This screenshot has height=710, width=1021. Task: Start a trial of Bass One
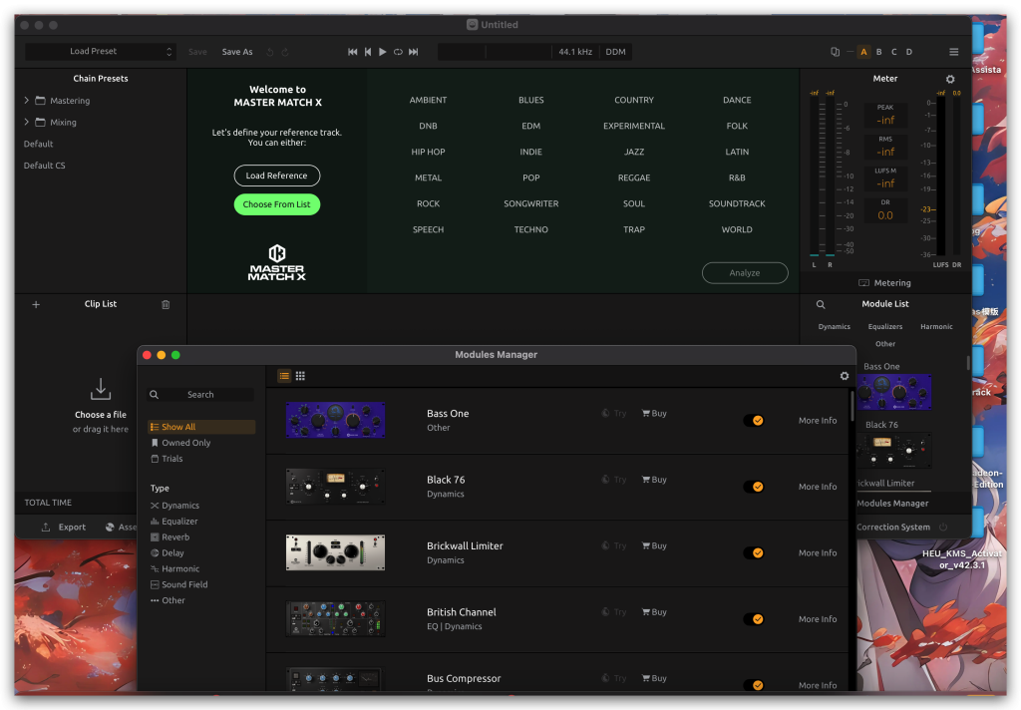coord(613,413)
